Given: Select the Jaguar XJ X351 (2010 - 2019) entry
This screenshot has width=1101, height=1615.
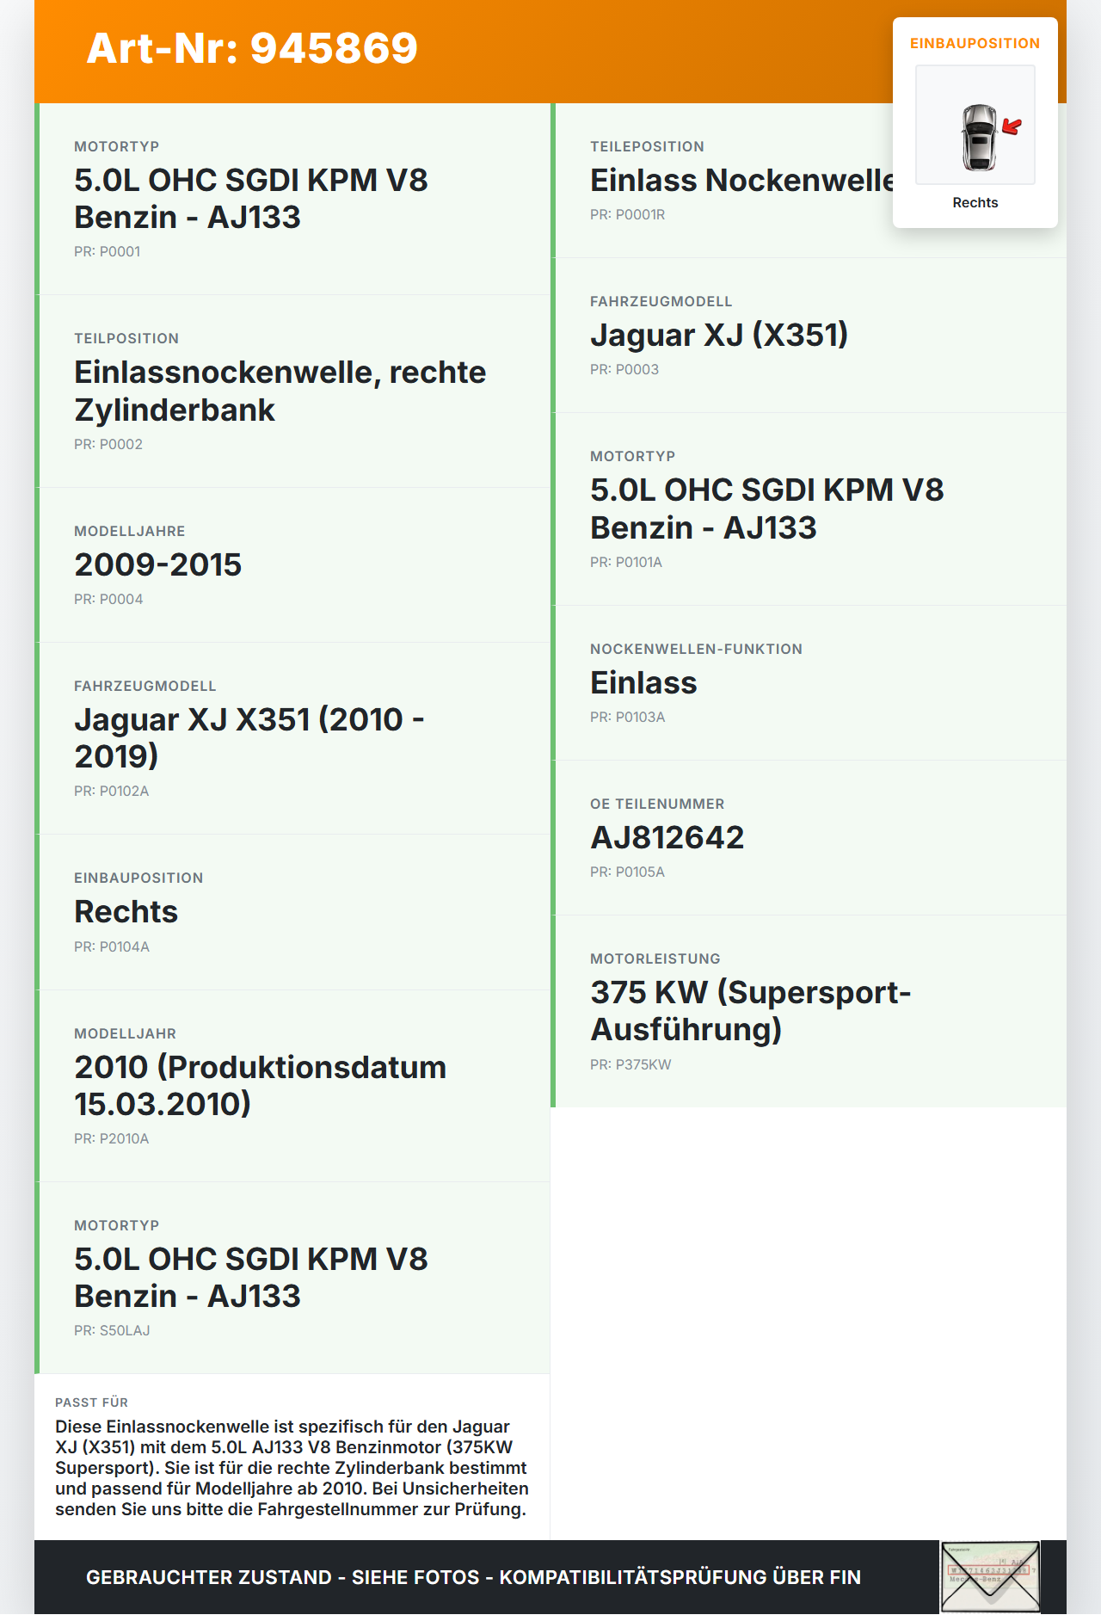Looking at the screenshot, I should [x=294, y=738].
